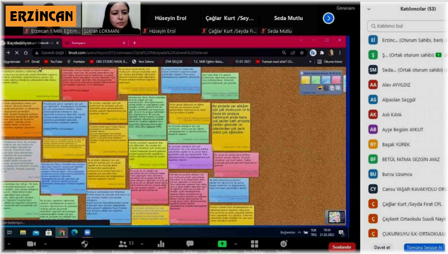448x254 pixels.
Task: Collapse the Katılımcılar panel header chevron
Action: pyautogui.click(x=369, y=9)
